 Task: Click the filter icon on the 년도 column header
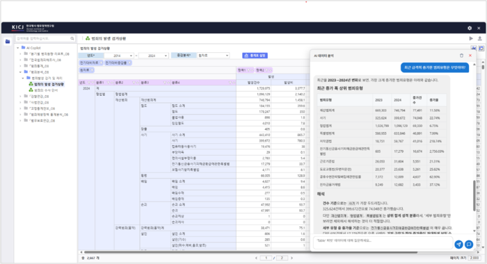click(x=90, y=83)
